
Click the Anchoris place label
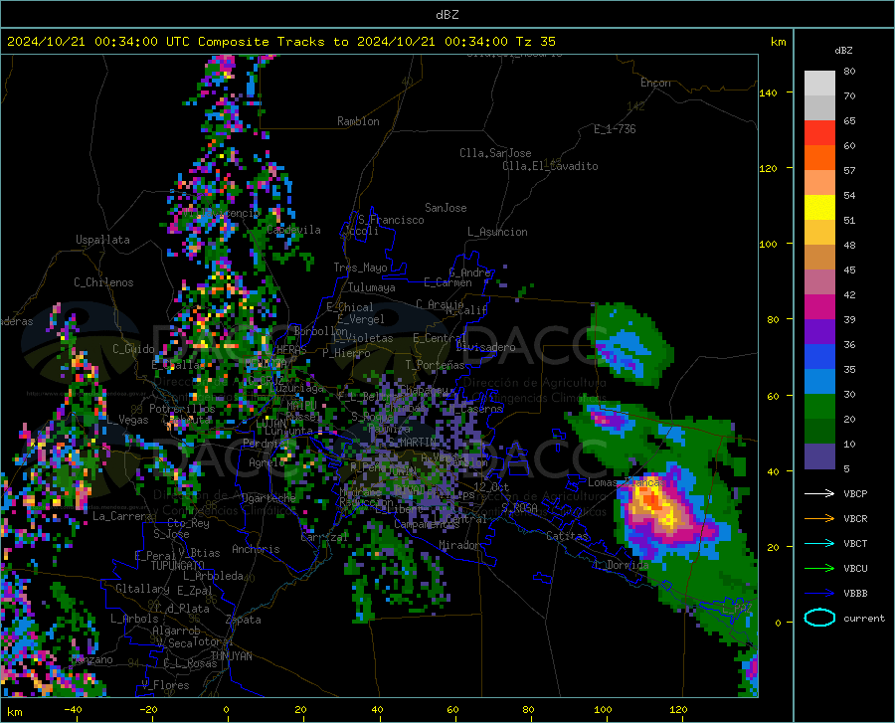pyautogui.click(x=256, y=549)
